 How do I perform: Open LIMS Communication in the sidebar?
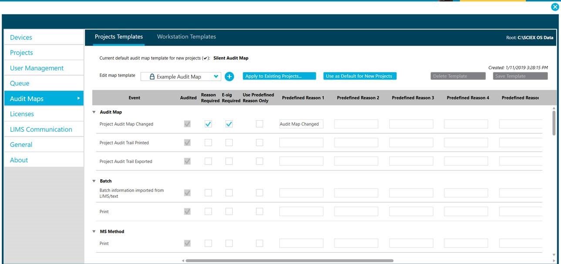(41, 129)
